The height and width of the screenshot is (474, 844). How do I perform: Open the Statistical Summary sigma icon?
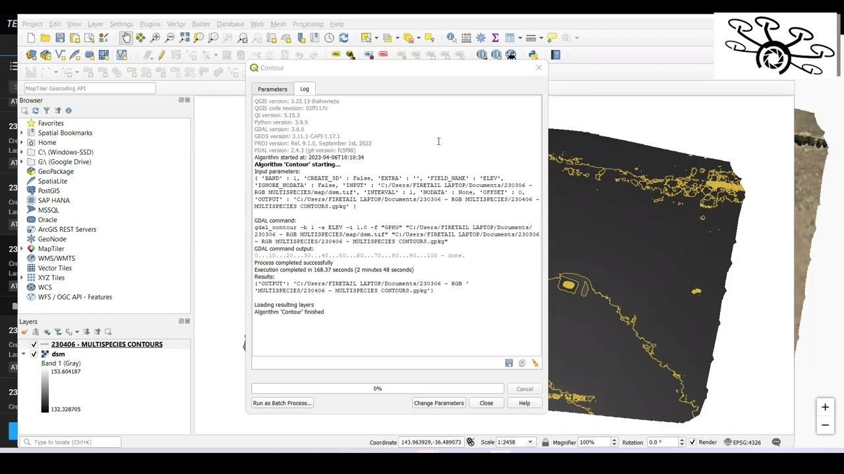click(495, 38)
